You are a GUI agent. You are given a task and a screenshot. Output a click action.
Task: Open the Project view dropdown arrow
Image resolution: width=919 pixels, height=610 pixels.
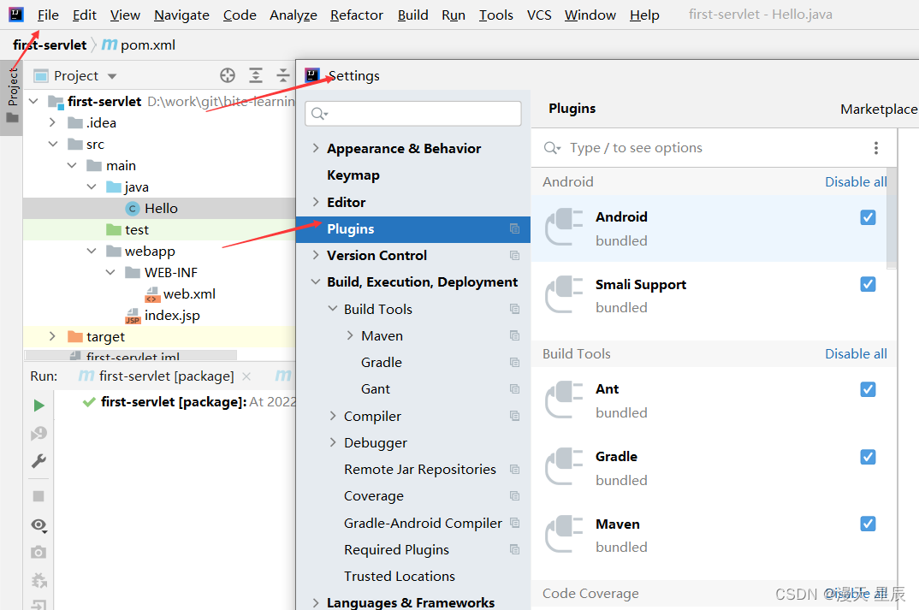coord(112,76)
